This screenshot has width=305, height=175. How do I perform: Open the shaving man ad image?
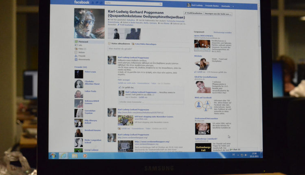coord(203,87)
